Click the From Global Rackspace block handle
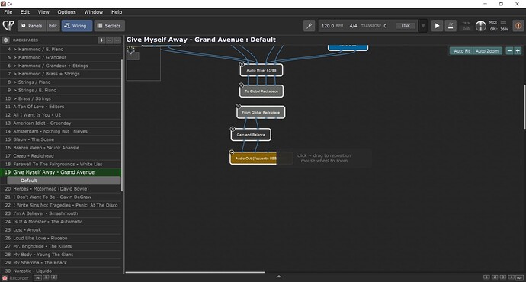This screenshot has height=282, width=526. pos(238,106)
